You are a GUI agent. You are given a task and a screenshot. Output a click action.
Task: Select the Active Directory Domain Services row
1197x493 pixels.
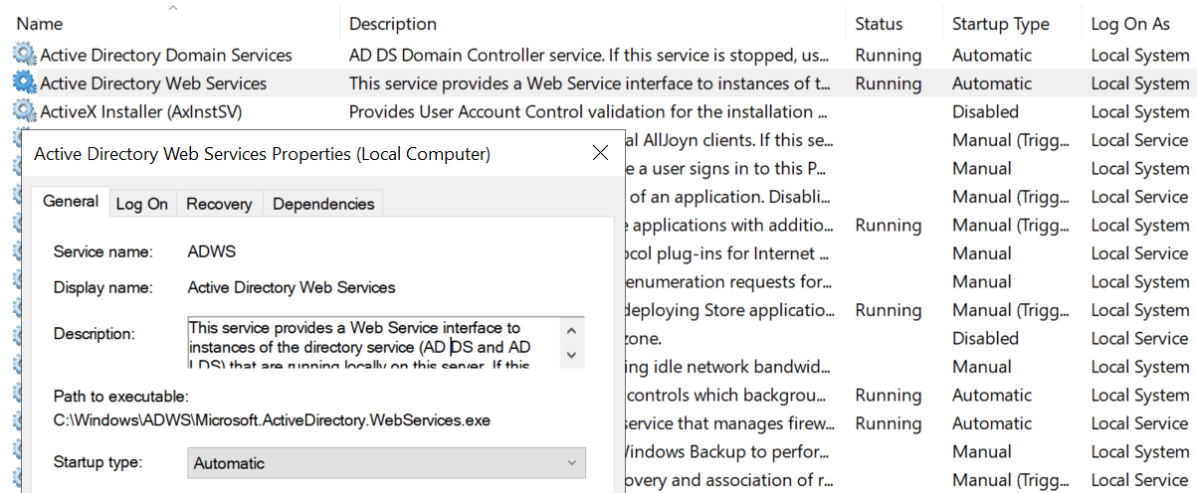(x=166, y=55)
